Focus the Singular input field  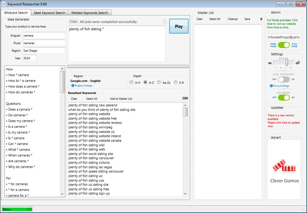(44, 36)
